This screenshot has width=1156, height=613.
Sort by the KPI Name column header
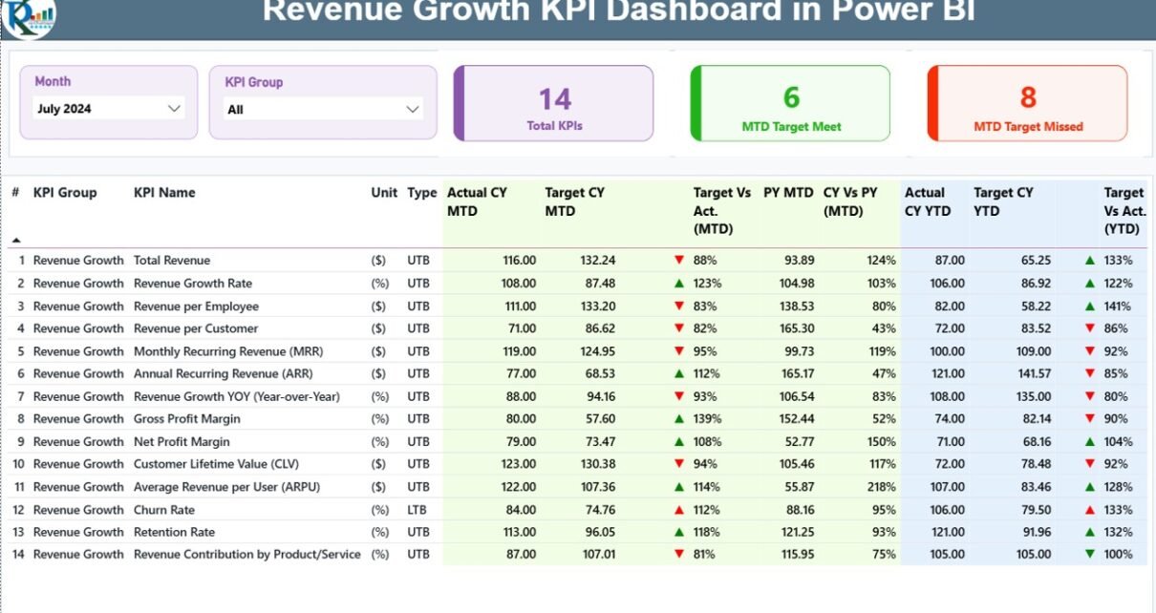click(x=164, y=193)
